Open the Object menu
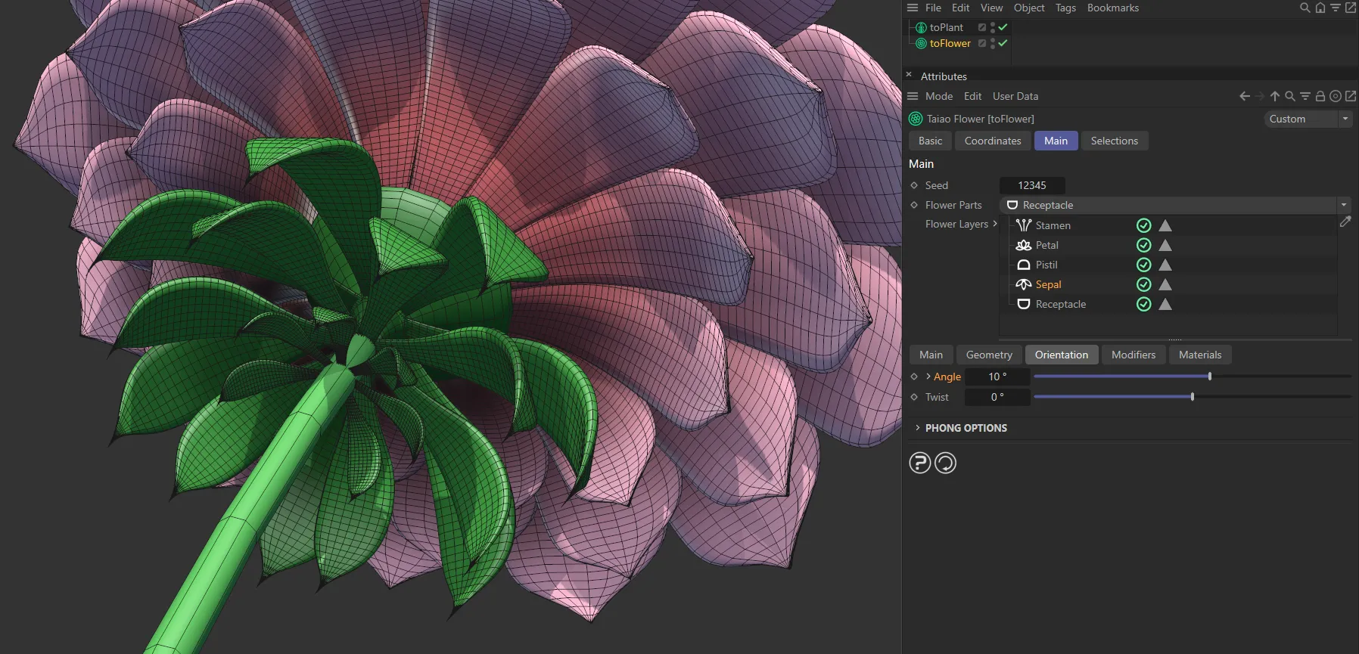 click(1029, 8)
